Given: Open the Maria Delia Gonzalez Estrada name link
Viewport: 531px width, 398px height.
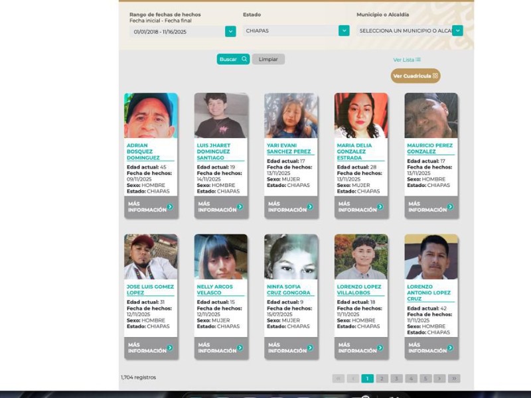Looking at the screenshot, I should (x=352, y=151).
